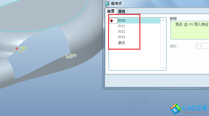The width and height of the screenshot is (209, 116).
Task: Click the CAD之家 cube logo
Action: tap(176, 109)
